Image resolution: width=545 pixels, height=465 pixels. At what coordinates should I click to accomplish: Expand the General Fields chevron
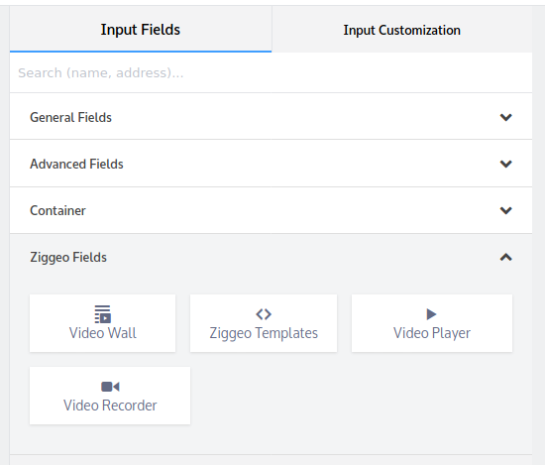point(505,117)
